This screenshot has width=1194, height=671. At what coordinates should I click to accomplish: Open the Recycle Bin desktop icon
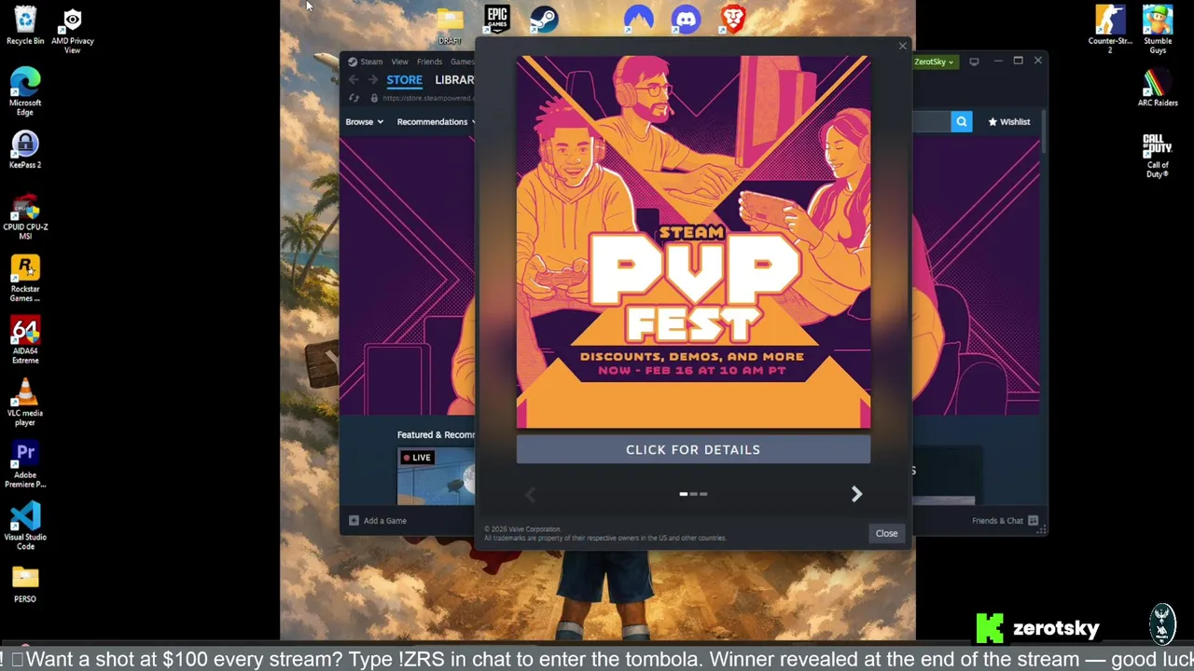25,26
